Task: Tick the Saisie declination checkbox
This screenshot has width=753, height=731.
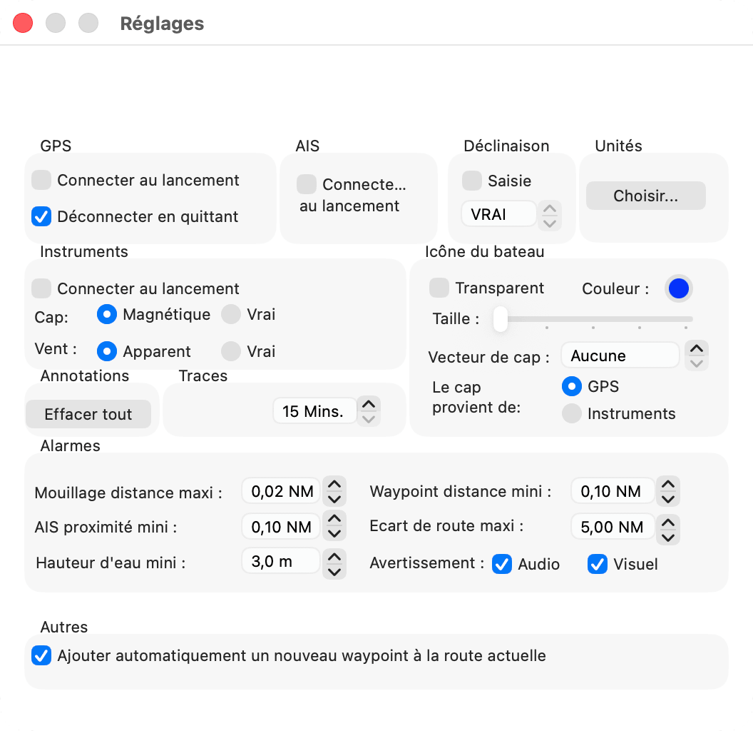Action: 471,181
